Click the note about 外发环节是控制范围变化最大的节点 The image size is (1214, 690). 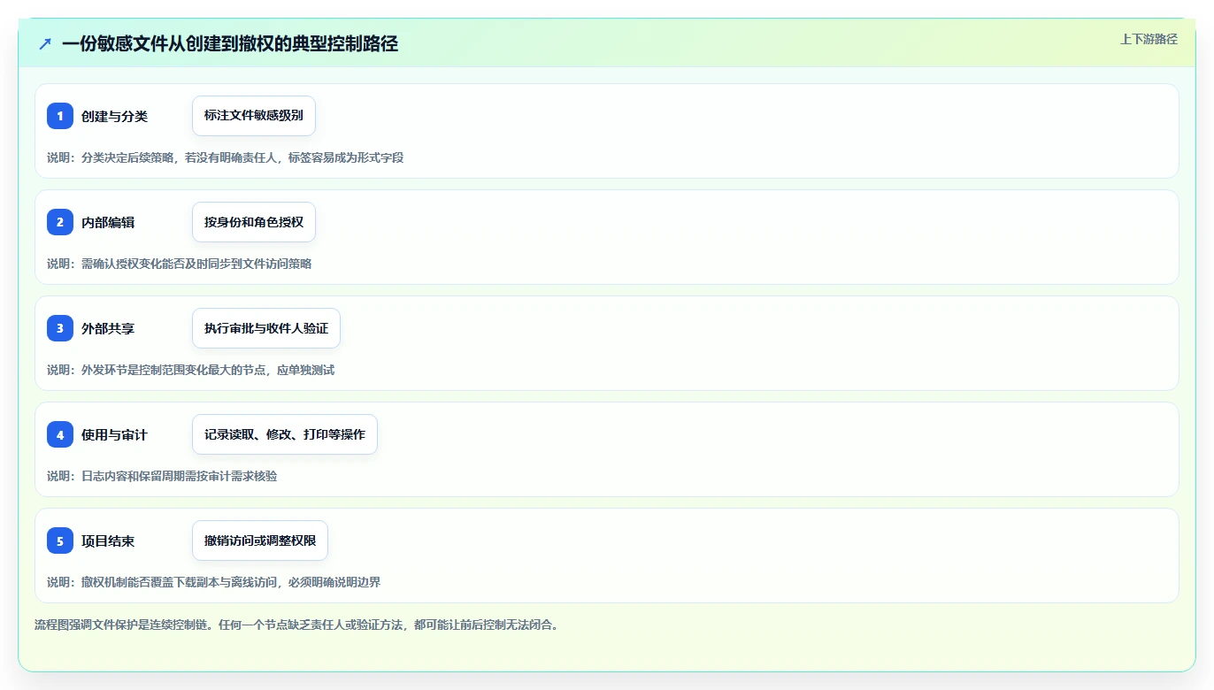tap(191, 370)
